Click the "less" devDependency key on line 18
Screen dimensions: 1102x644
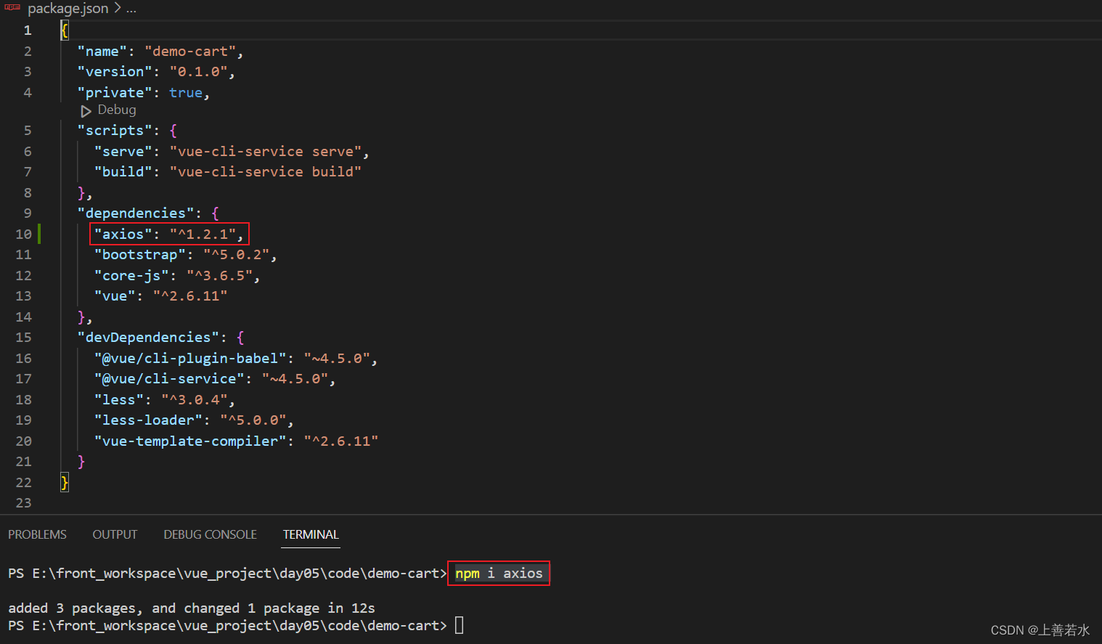click(119, 400)
